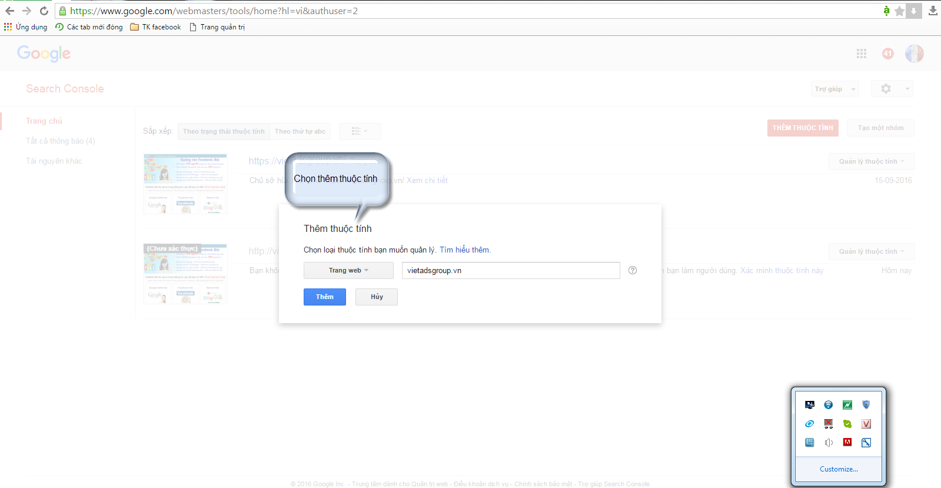Open the TK facebook bookmark folder
941x488 pixels.
155,27
